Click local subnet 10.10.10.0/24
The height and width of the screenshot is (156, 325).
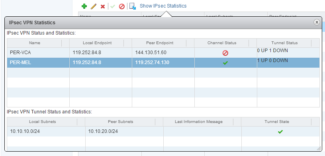tap(25, 131)
